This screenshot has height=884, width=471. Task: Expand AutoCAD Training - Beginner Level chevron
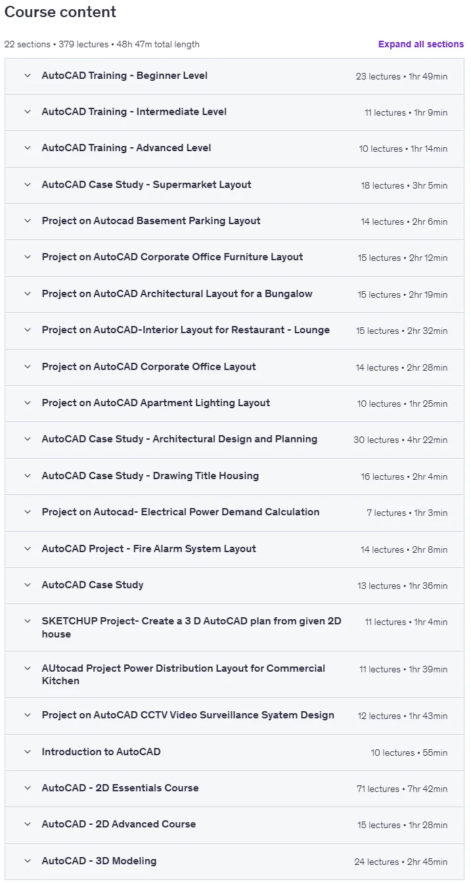tap(28, 76)
